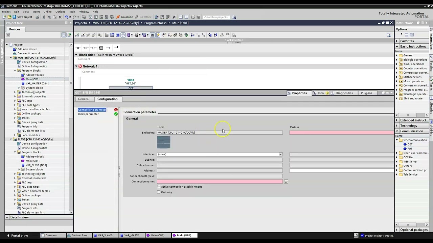
Task: Open the Online menu
Action: (x=47, y=12)
